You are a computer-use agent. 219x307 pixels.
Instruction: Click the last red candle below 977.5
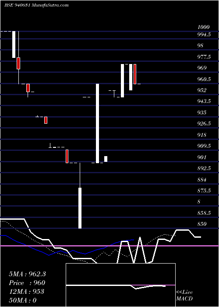135,74
